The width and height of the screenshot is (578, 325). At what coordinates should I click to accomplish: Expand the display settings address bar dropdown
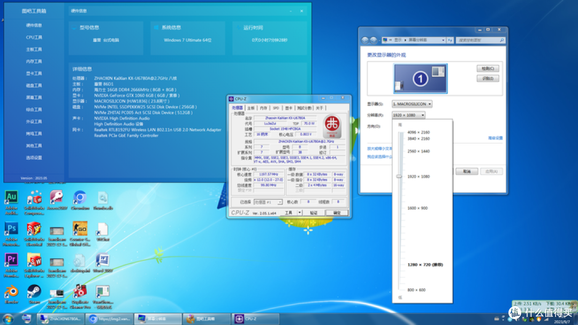[443, 40]
